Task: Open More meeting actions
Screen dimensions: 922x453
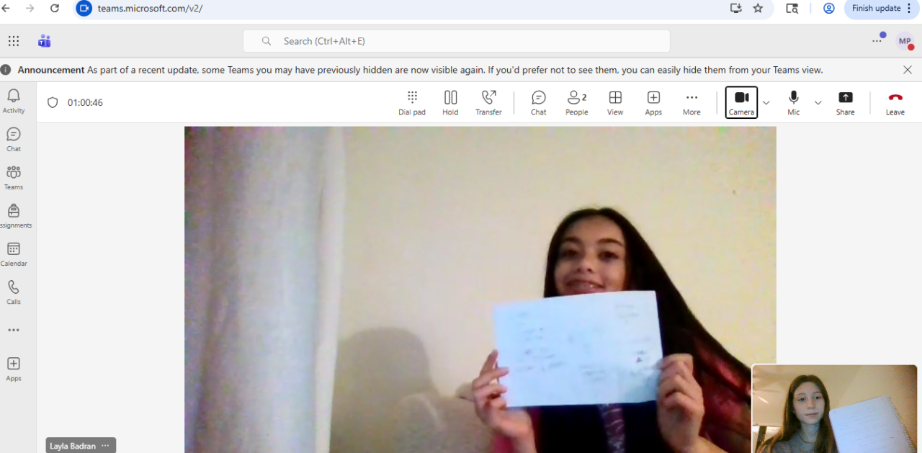Action: point(691,103)
